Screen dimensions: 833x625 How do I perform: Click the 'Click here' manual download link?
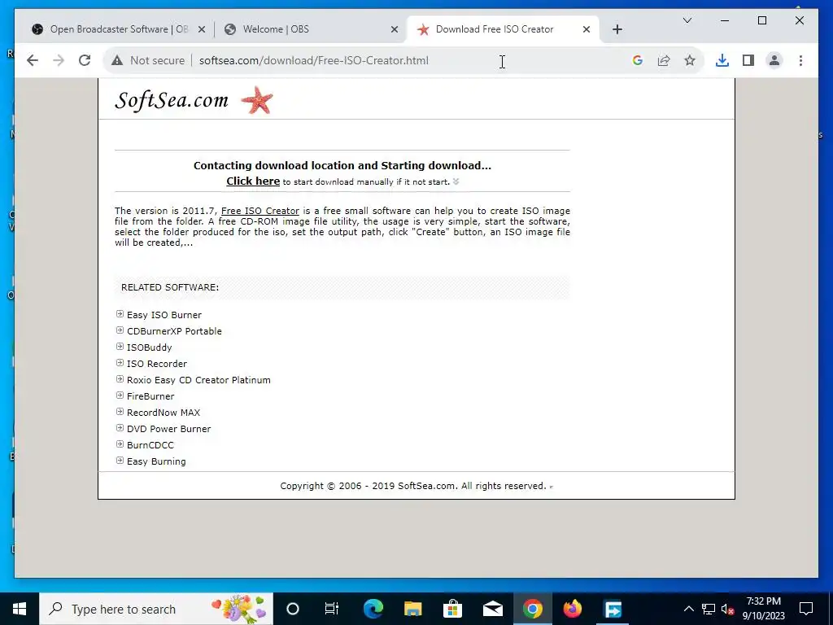[253, 181]
